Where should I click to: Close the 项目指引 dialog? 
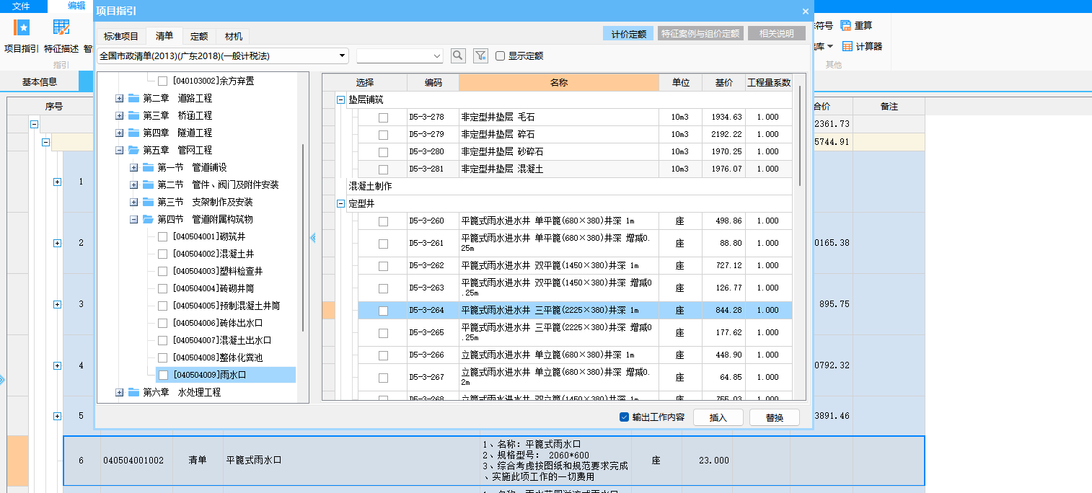pos(806,11)
